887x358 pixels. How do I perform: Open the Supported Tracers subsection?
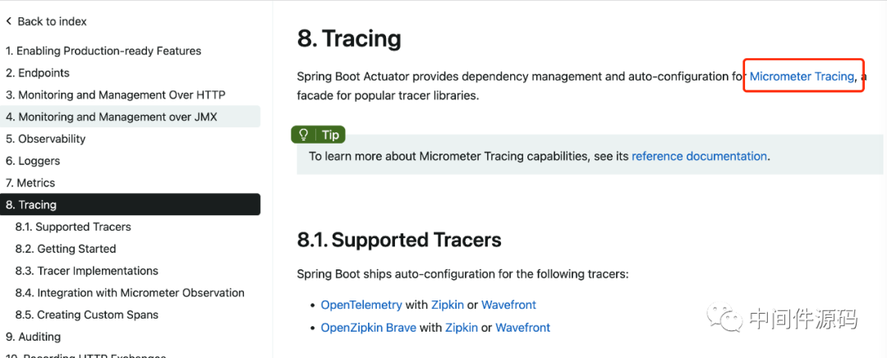pyautogui.click(x=73, y=227)
